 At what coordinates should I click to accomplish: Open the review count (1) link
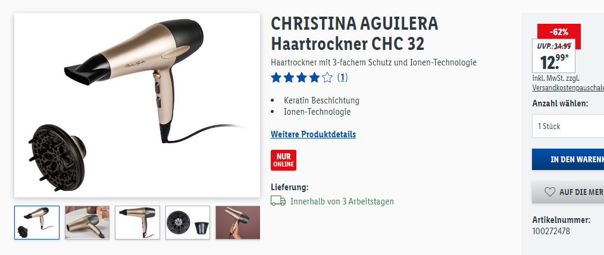point(342,78)
